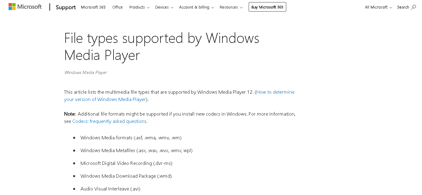Open 'Codecs: frequently asked questions' link
This screenshot has height=195, width=422.
coord(109,121)
